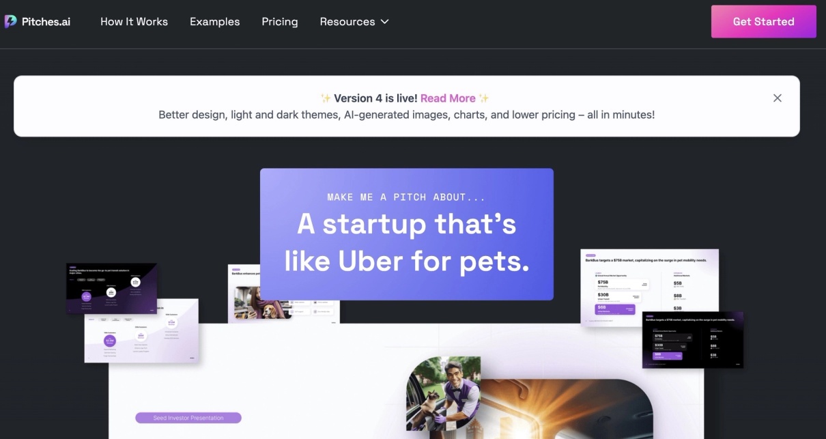Click the sparkle emoji before Version 4
The image size is (826, 439).
(326, 98)
